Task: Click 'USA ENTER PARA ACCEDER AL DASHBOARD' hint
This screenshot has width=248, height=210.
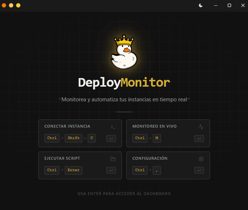Action: (124, 194)
